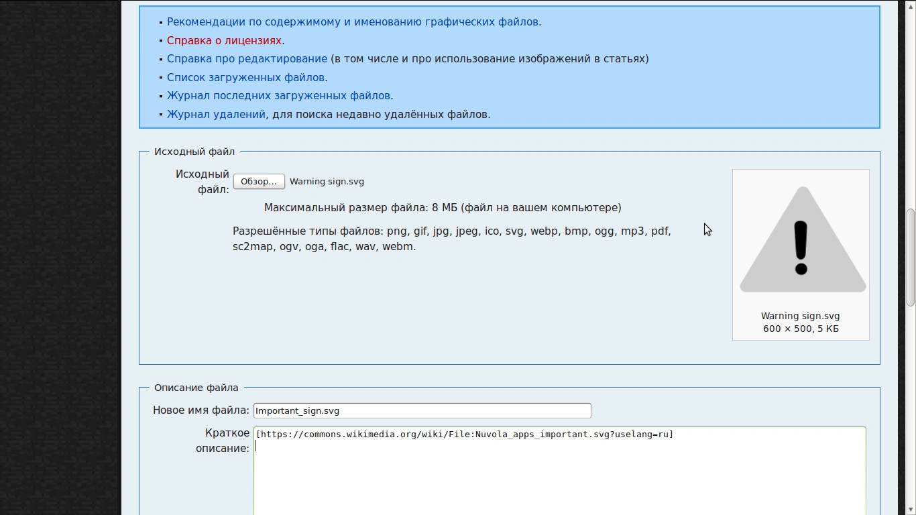Viewport: 916px width, 515px height.
Task: Click the 'Разрешённые типы файлов' list text
Action: [x=452, y=239]
